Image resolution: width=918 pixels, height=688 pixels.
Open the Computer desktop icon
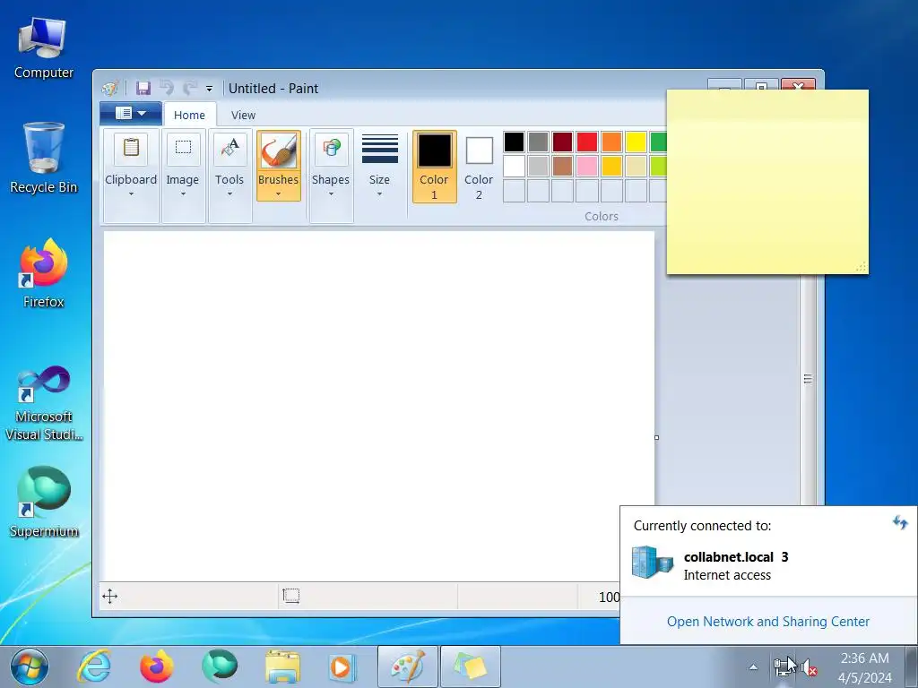43,48
